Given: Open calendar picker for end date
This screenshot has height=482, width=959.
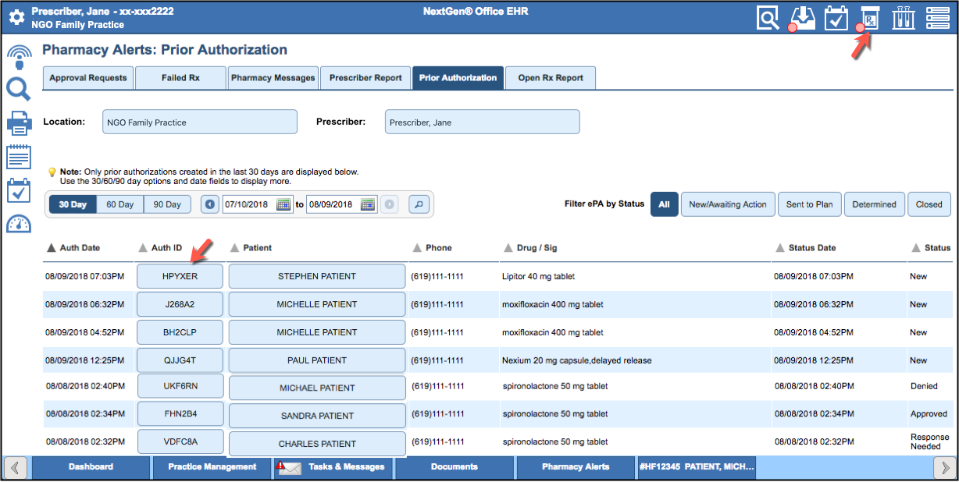Looking at the screenshot, I should pos(368,204).
